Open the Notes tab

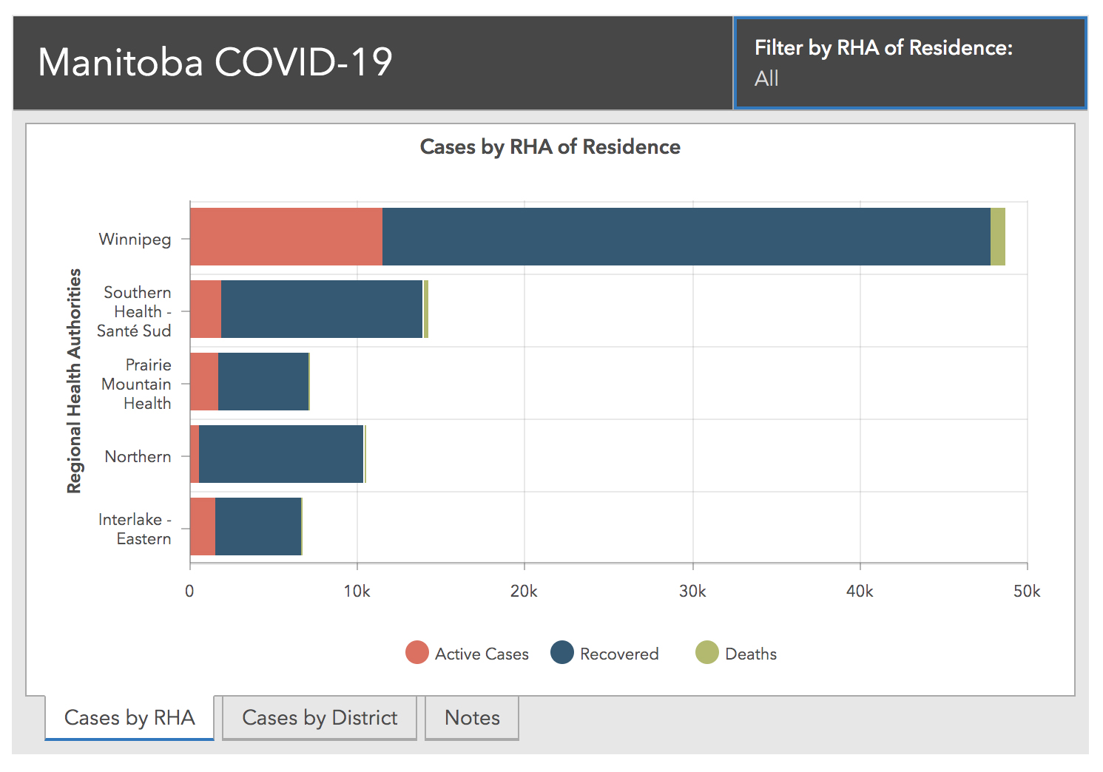point(472,717)
